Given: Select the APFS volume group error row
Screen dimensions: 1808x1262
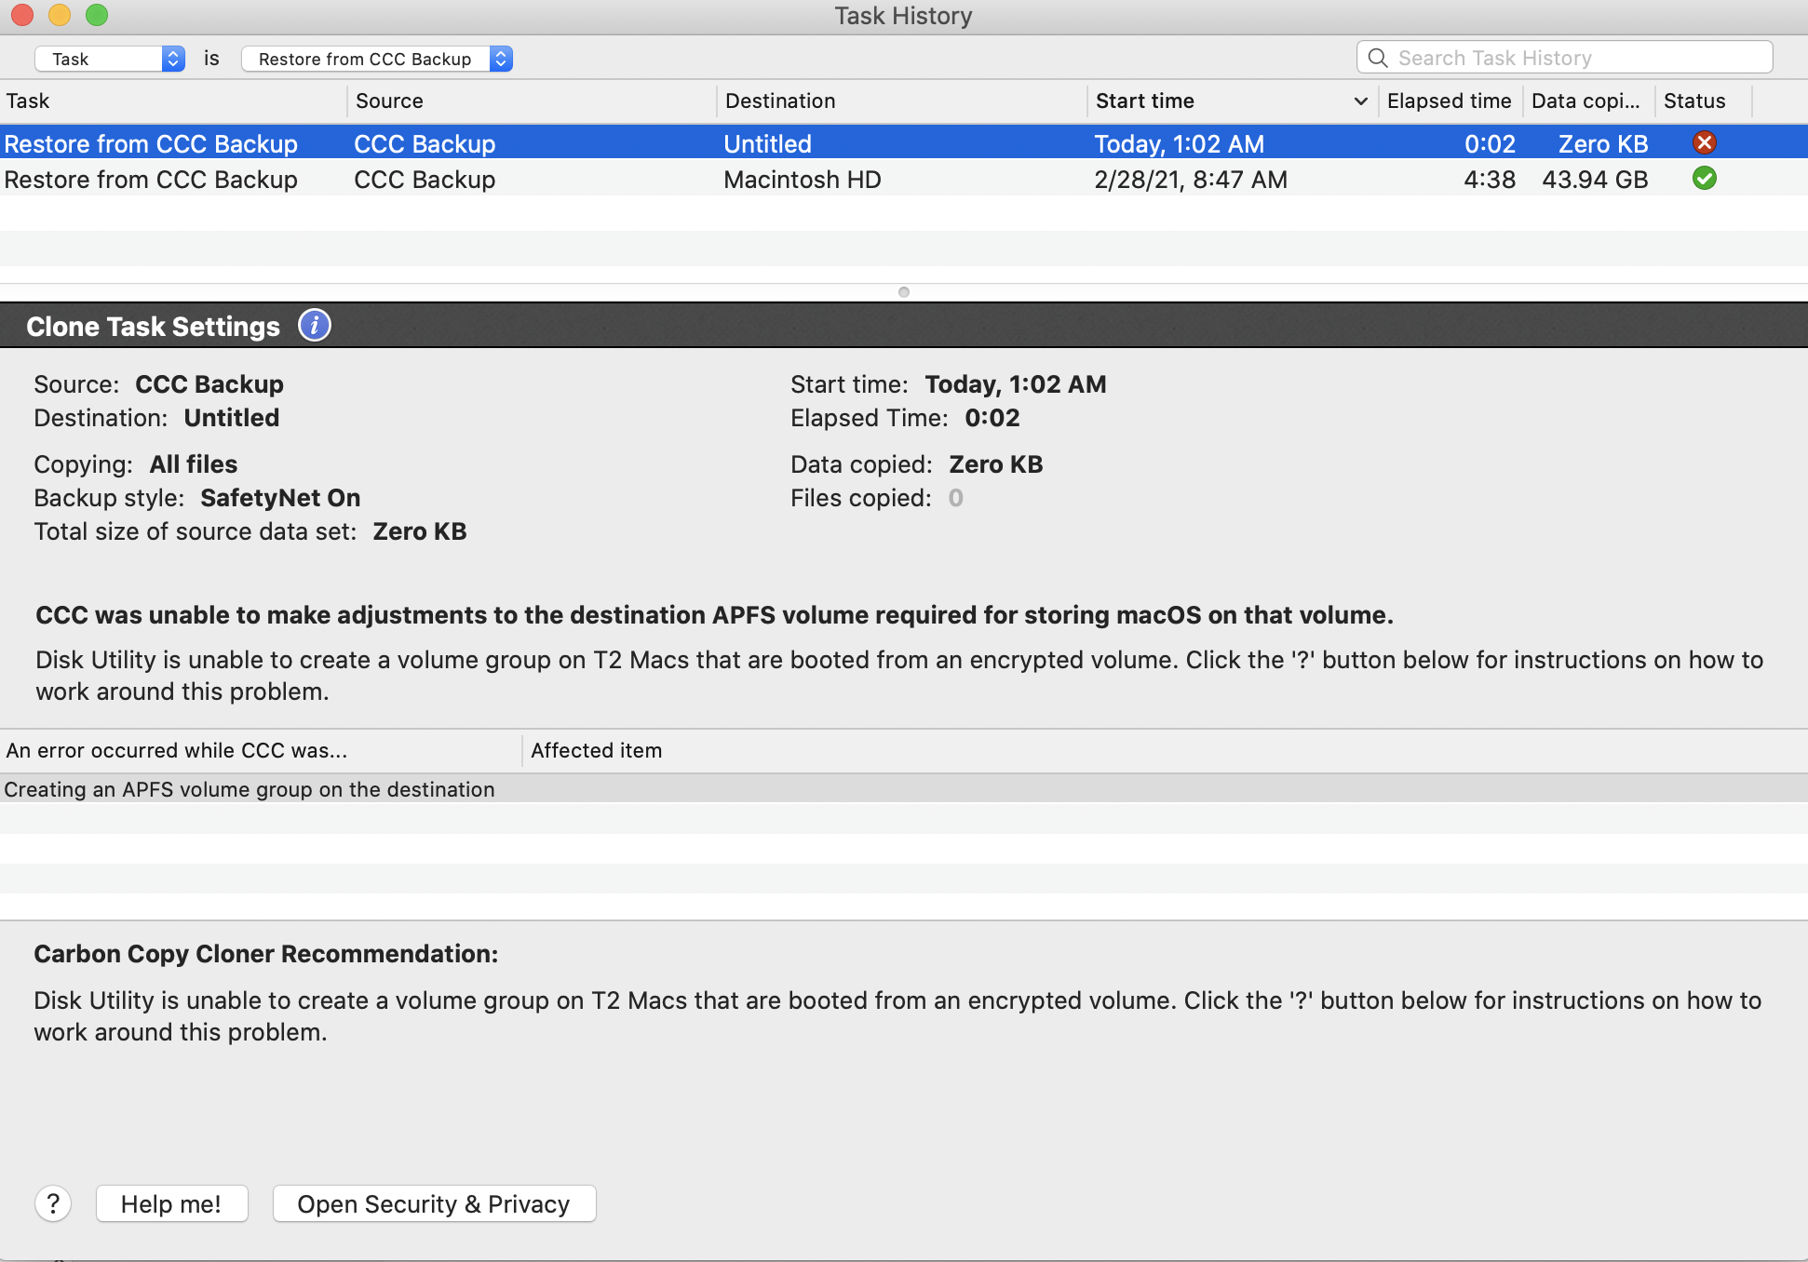Looking at the screenshot, I should pyautogui.click(x=250, y=789).
